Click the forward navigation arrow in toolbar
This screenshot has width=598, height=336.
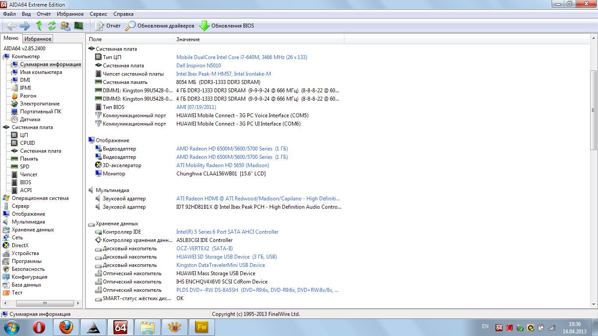[x=25, y=26]
